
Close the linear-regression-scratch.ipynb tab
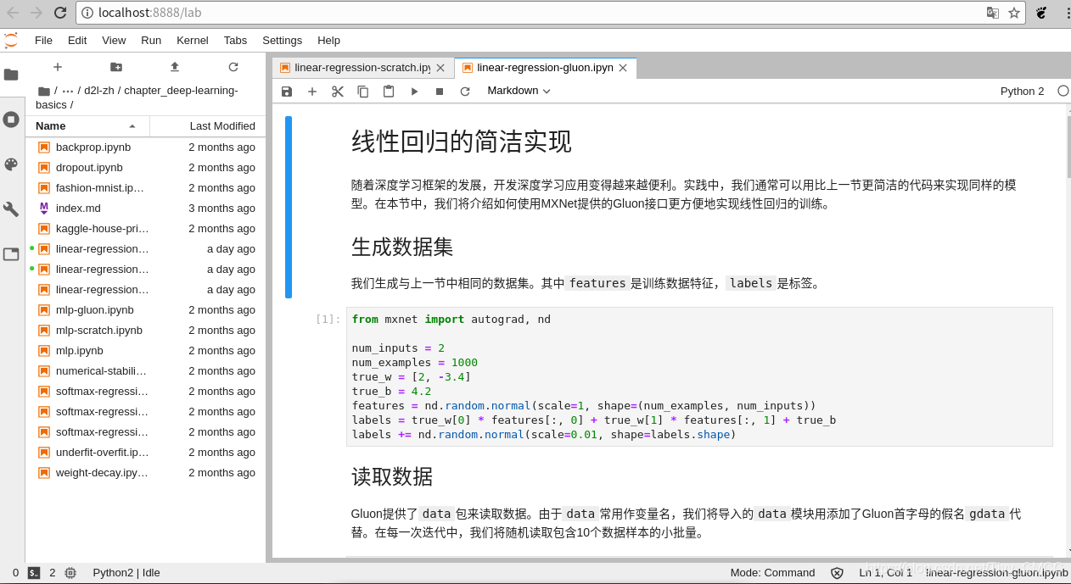pos(440,68)
